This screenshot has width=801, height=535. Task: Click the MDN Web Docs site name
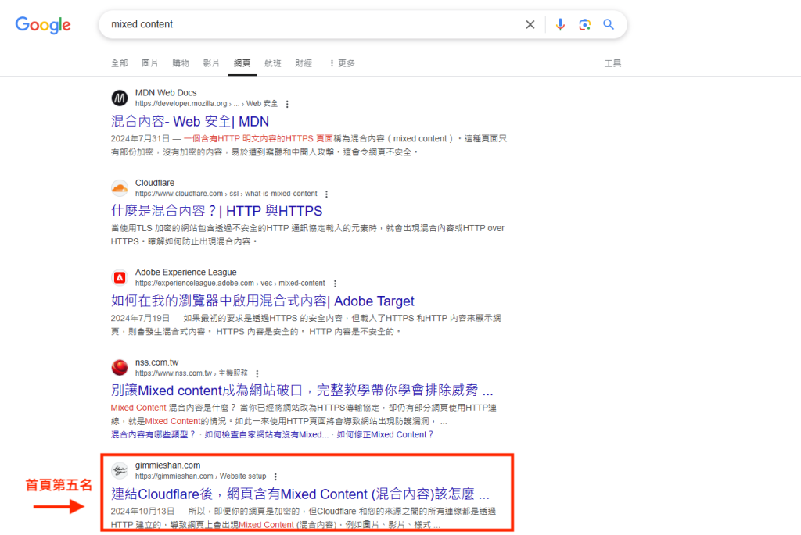[166, 92]
